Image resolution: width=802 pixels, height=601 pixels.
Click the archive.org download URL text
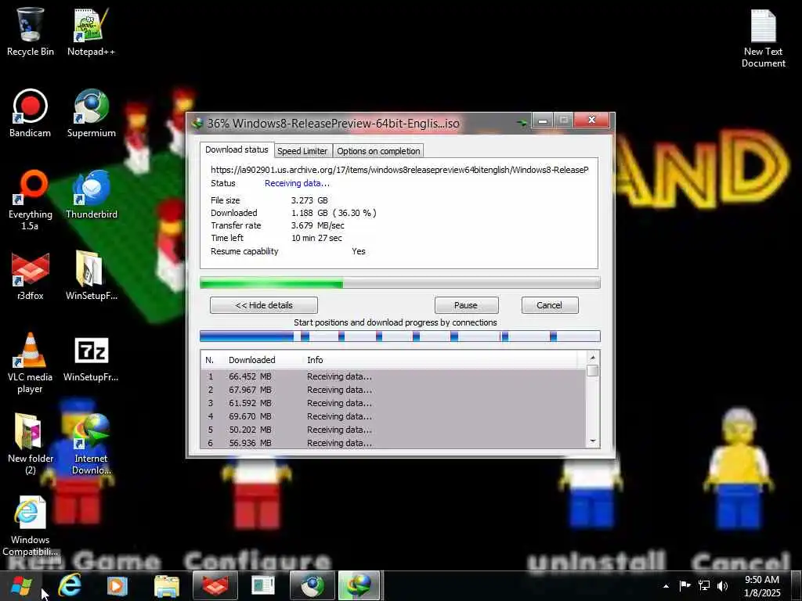point(399,170)
